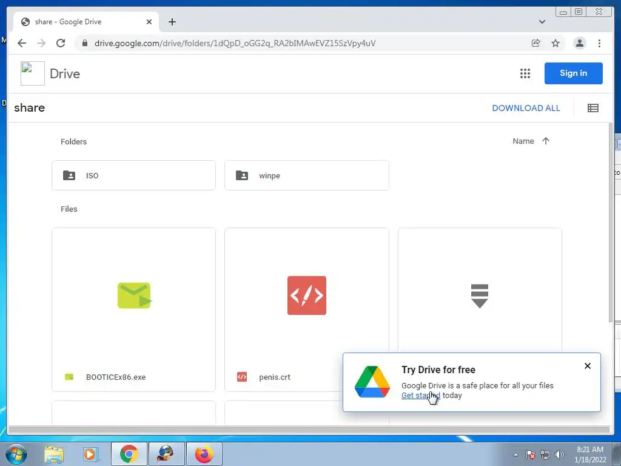Click the vertical scrollbar of the page
621x466 pixels.
tap(611, 223)
